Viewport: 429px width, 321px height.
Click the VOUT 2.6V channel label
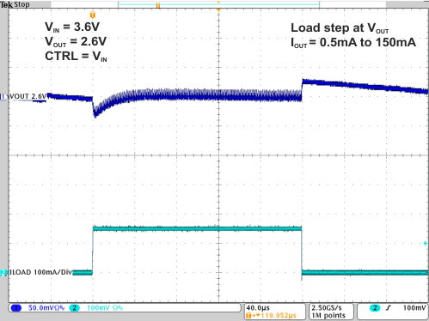(28, 97)
